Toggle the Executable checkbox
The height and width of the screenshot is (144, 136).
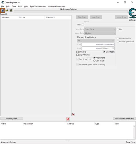104,52
